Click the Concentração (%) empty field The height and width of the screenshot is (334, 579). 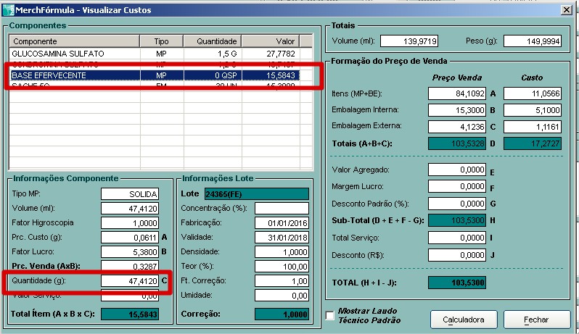(x=282, y=209)
